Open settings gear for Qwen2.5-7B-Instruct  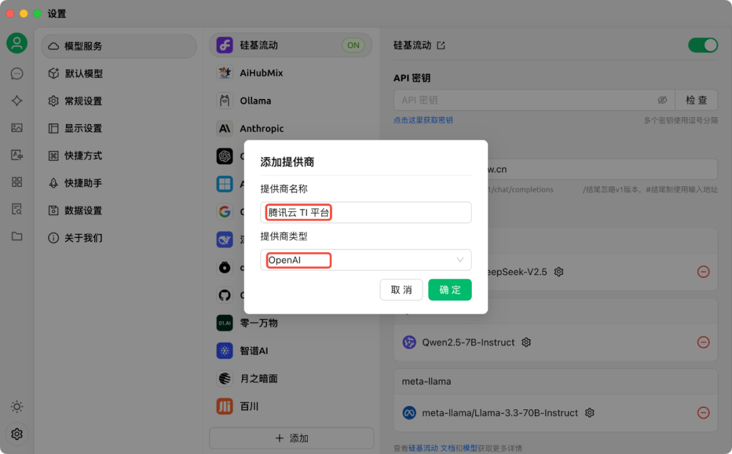(x=526, y=342)
